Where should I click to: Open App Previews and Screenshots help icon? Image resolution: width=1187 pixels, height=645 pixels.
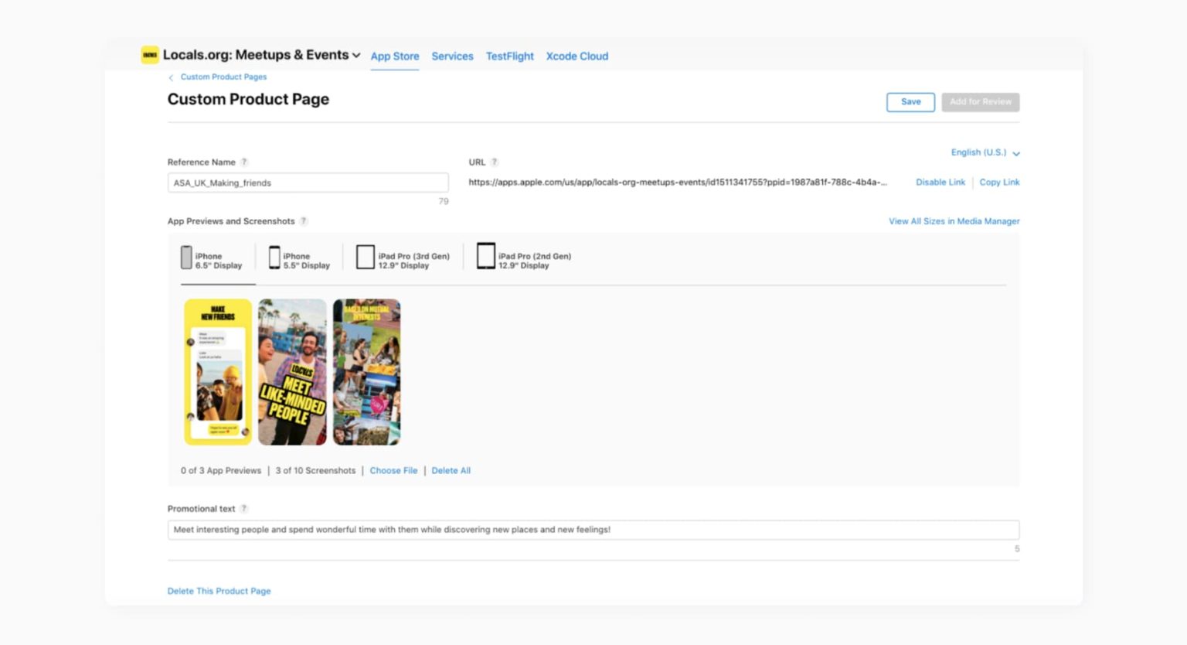click(304, 220)
